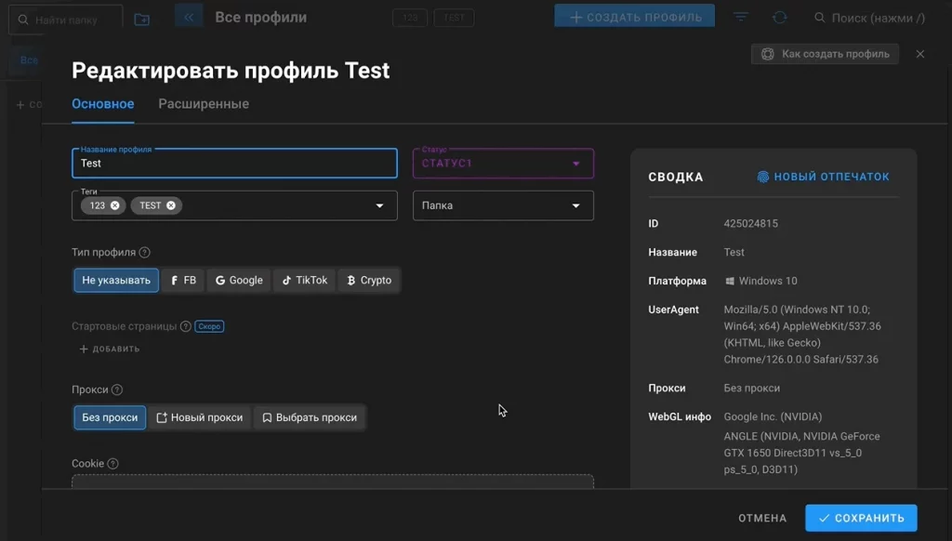Switch to the Расширенные tab
This screenshot has height=541, width=952.
pos(204,104)
